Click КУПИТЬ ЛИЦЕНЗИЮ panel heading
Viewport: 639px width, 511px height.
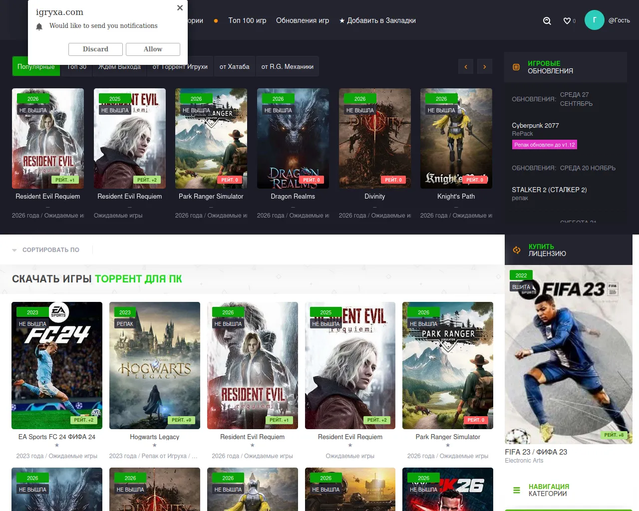[547, 250]
